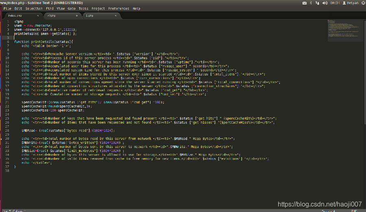This screenshot has width=366, height=212.
Task: Open the Preferences menu
Action: click(x=119, y=9)
